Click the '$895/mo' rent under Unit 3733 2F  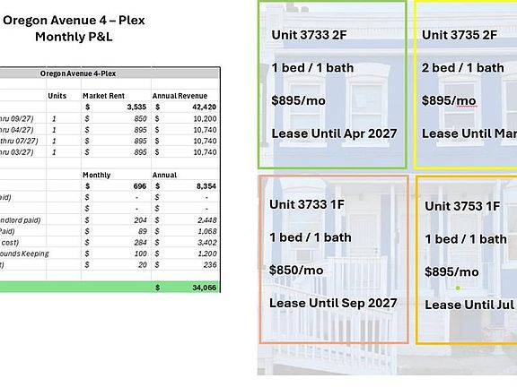pos(298,100)
